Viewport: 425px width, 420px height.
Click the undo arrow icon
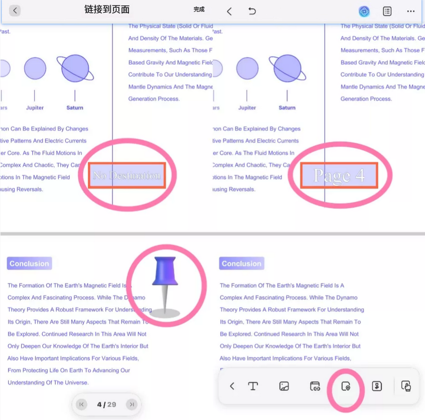[252, 11]
